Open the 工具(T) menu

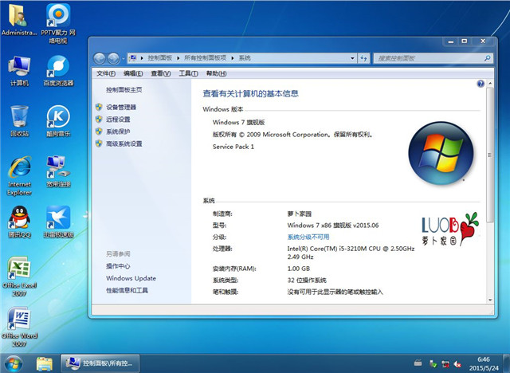(x=188, y=73)
